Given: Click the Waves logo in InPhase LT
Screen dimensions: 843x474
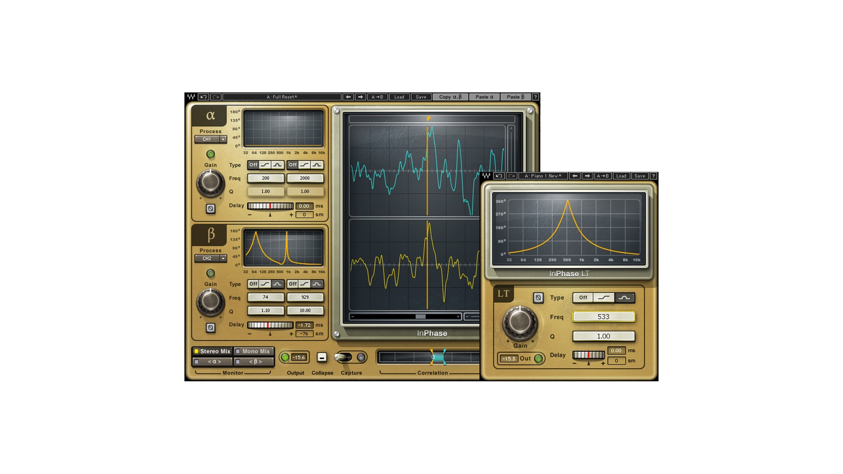Looking at the screenshot, I should tap(486, 176).
